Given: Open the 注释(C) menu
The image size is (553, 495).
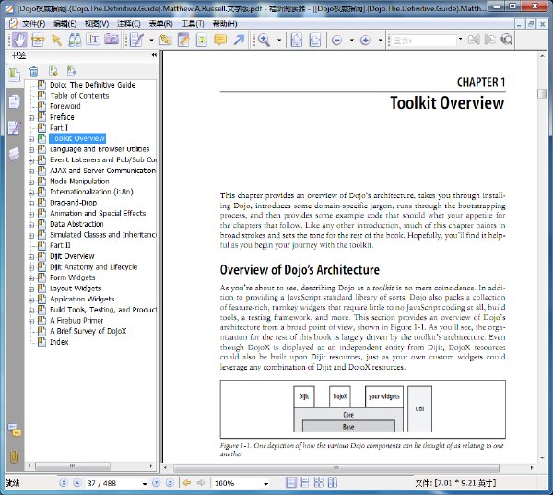Looking at the screenshot, I should click(x=128, y=24).
